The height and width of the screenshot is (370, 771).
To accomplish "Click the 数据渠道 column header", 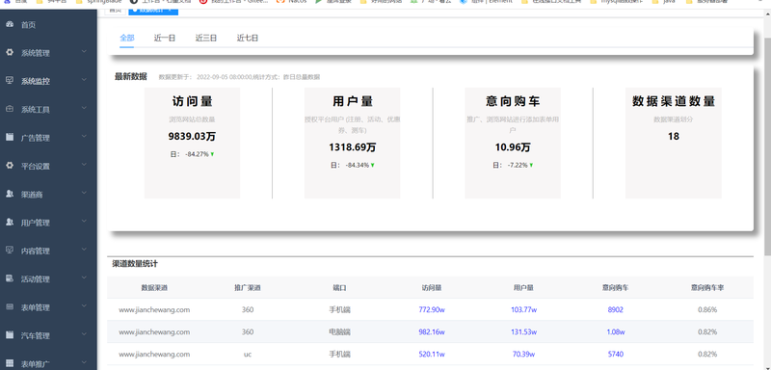I will [154, 288].
